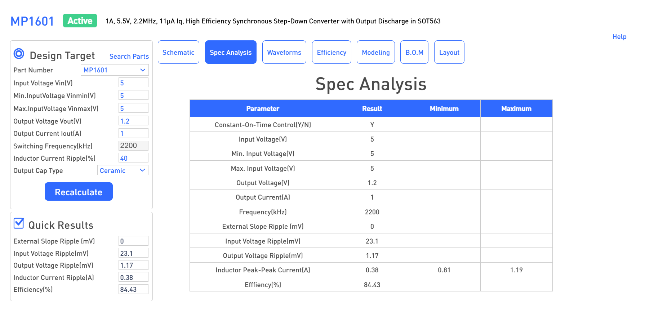The width and height of the screenshot is (654, 330).
Task: Click the Spec Analysis page heading
Action: (x=371, y=84)
